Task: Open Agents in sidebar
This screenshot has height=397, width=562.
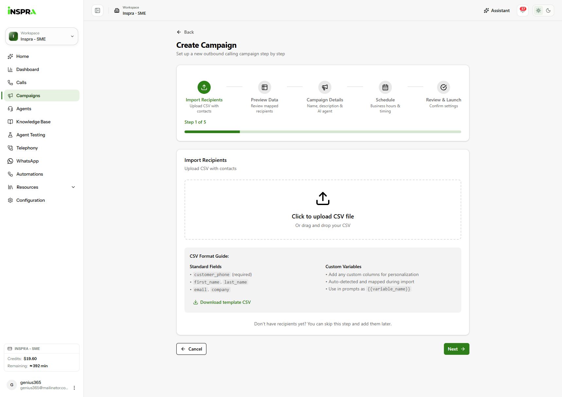Action: tap(42, 109)
